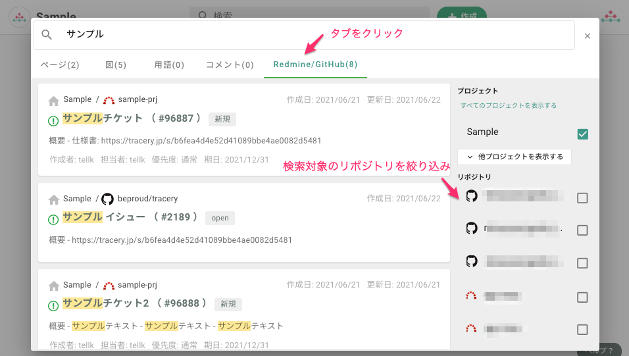The width and height of the screenshot is (629, 356).
Task: Click 概要 - 仕様書 URL text in first card
Action: coord(185,140)
